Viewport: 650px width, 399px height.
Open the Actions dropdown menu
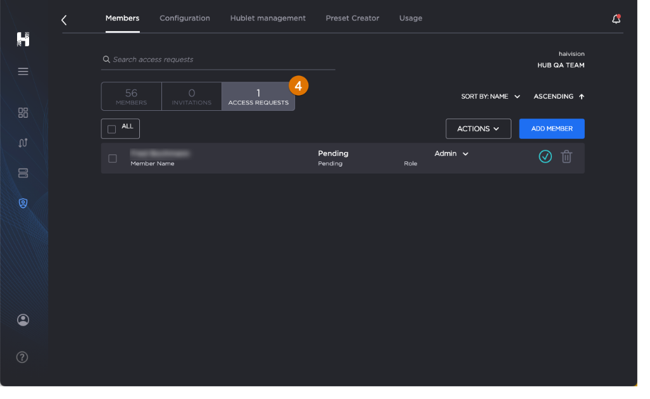(x=478, y=129)
